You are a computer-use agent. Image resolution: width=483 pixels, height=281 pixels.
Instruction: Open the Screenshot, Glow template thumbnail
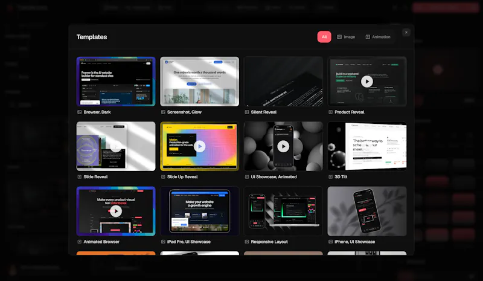point(200,82)
